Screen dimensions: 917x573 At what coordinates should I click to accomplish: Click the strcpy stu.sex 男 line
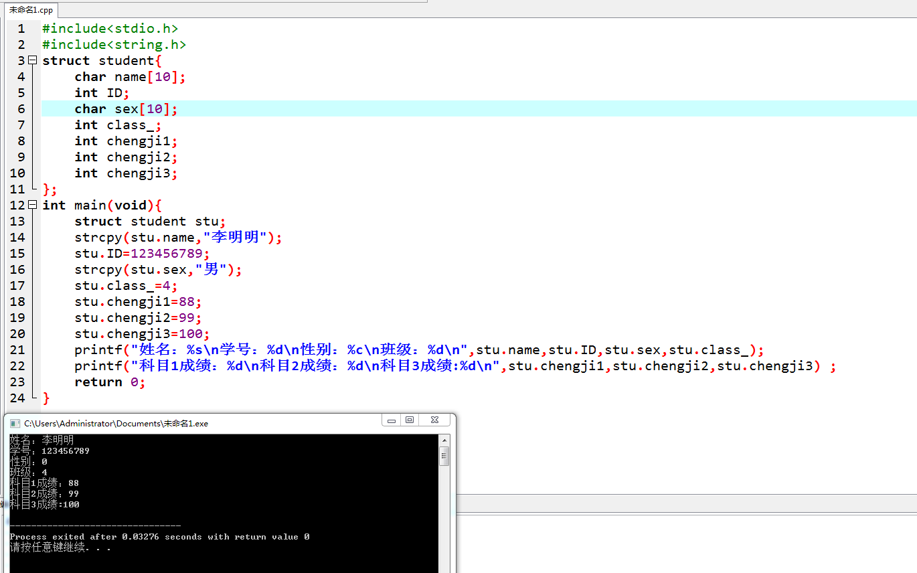tap(159, 269)
